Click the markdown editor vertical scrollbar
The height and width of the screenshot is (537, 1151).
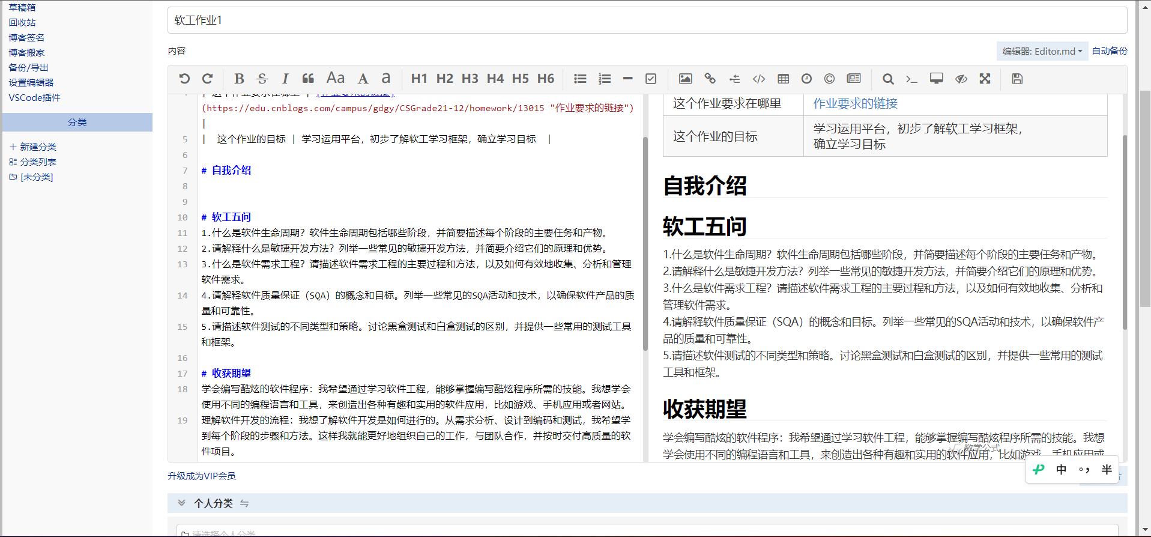click(x=645, y=243)
